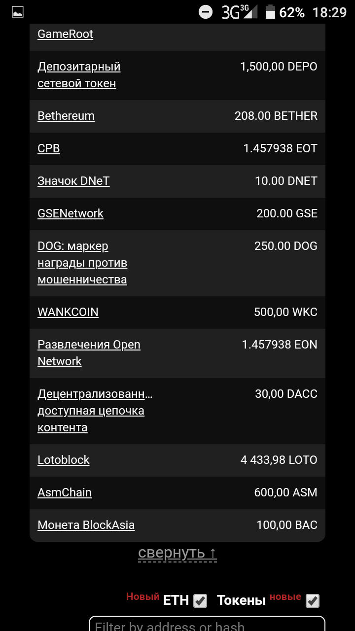Open the Развлечения Open Network link
355x631 pixels.
click(89, 353)
